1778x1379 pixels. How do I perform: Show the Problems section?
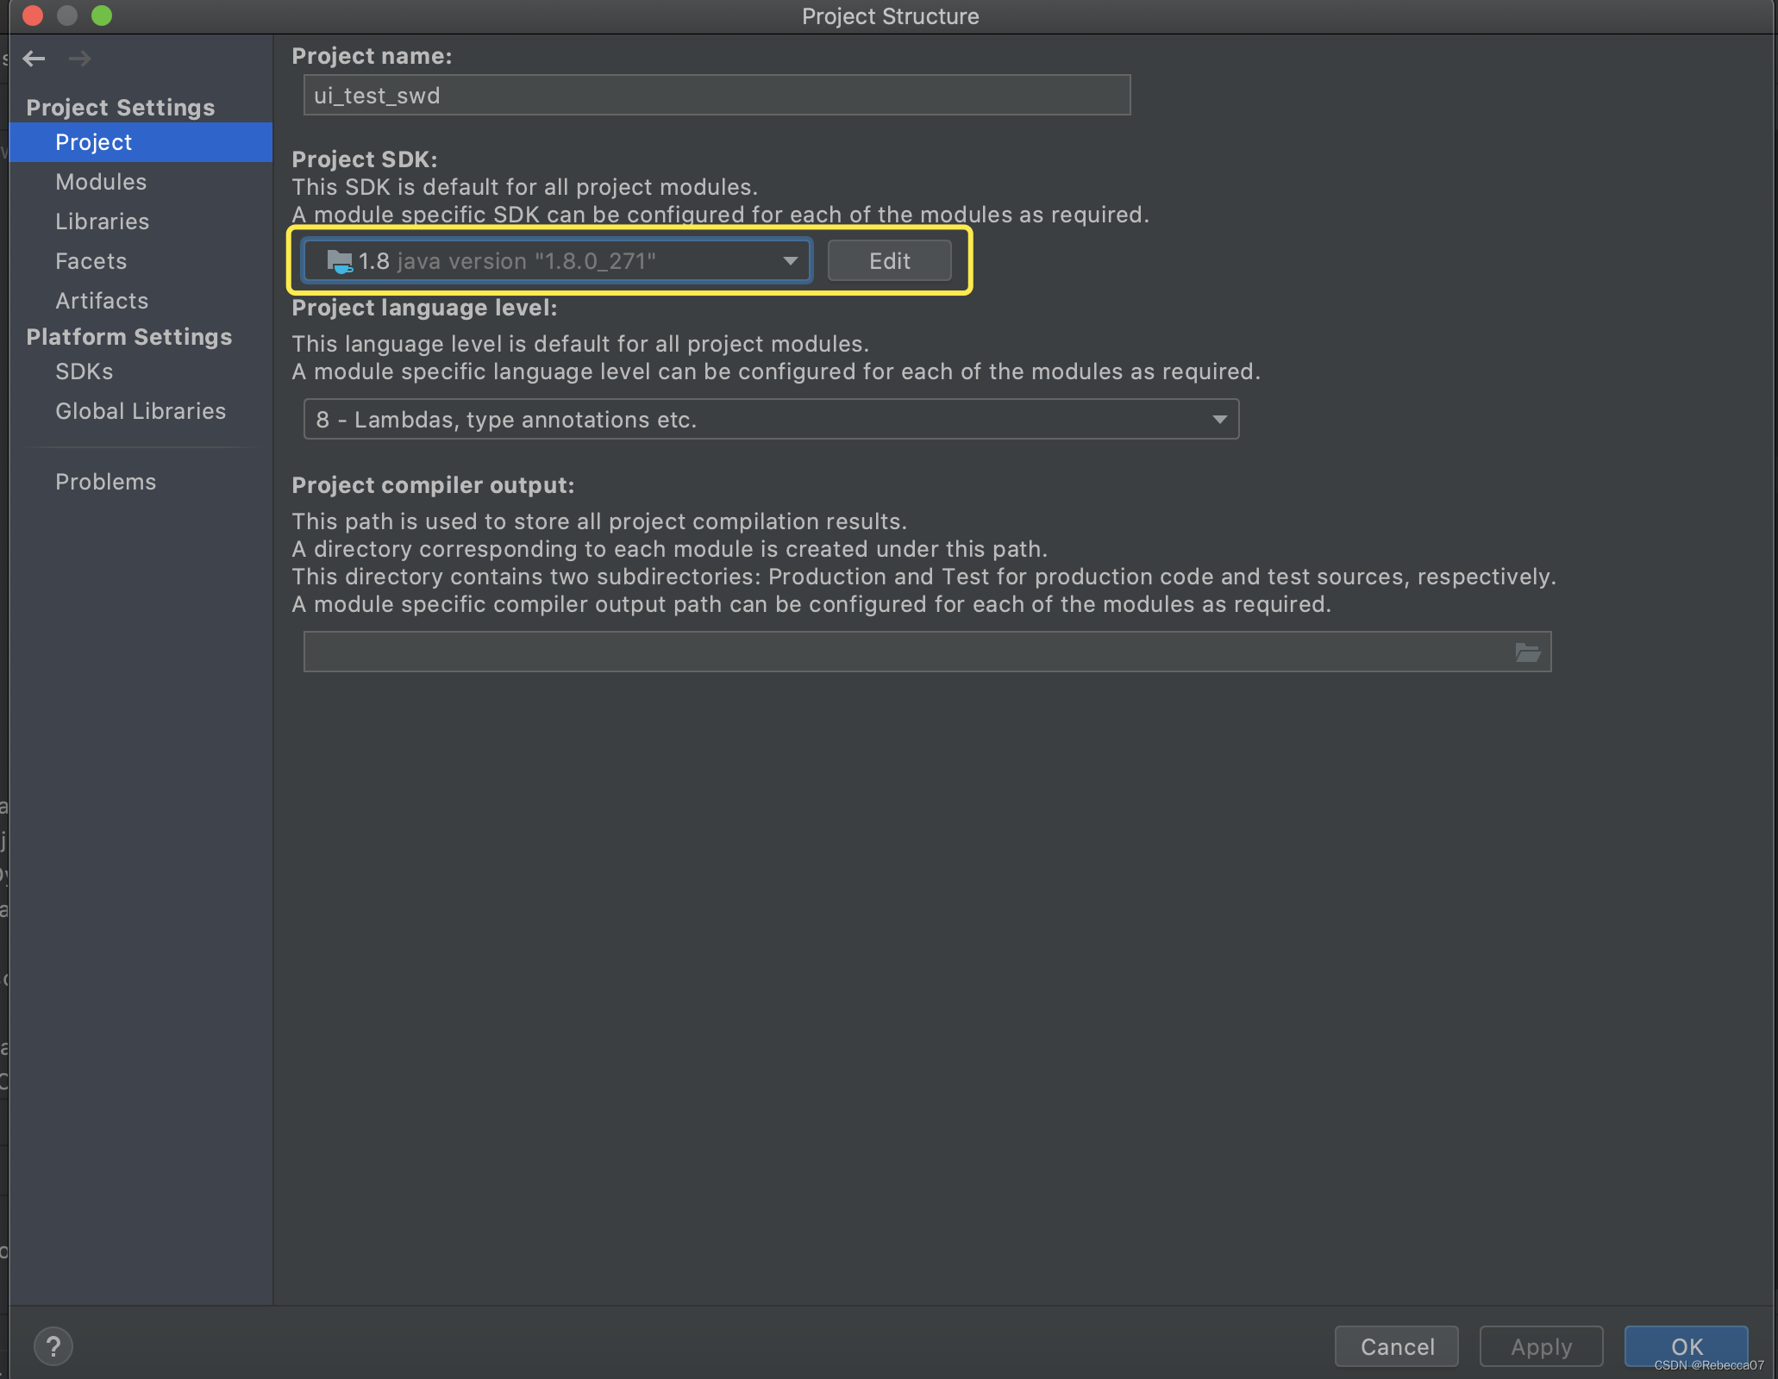click(105, 482)
